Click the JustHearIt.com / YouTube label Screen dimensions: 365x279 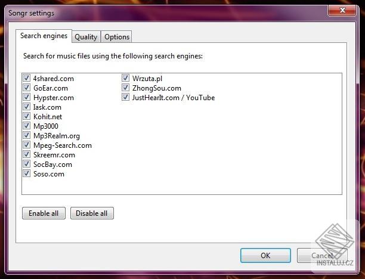click(x=174, y=98)
